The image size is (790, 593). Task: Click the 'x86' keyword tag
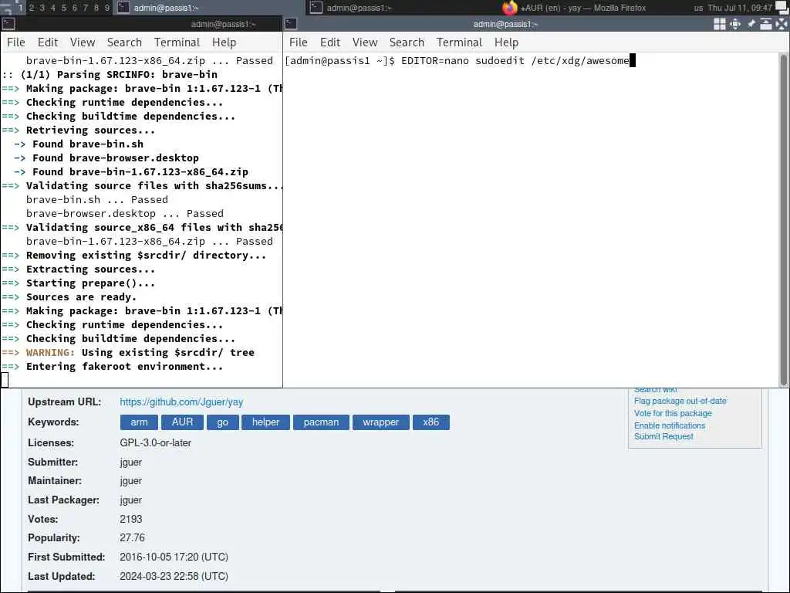point(430,422)
